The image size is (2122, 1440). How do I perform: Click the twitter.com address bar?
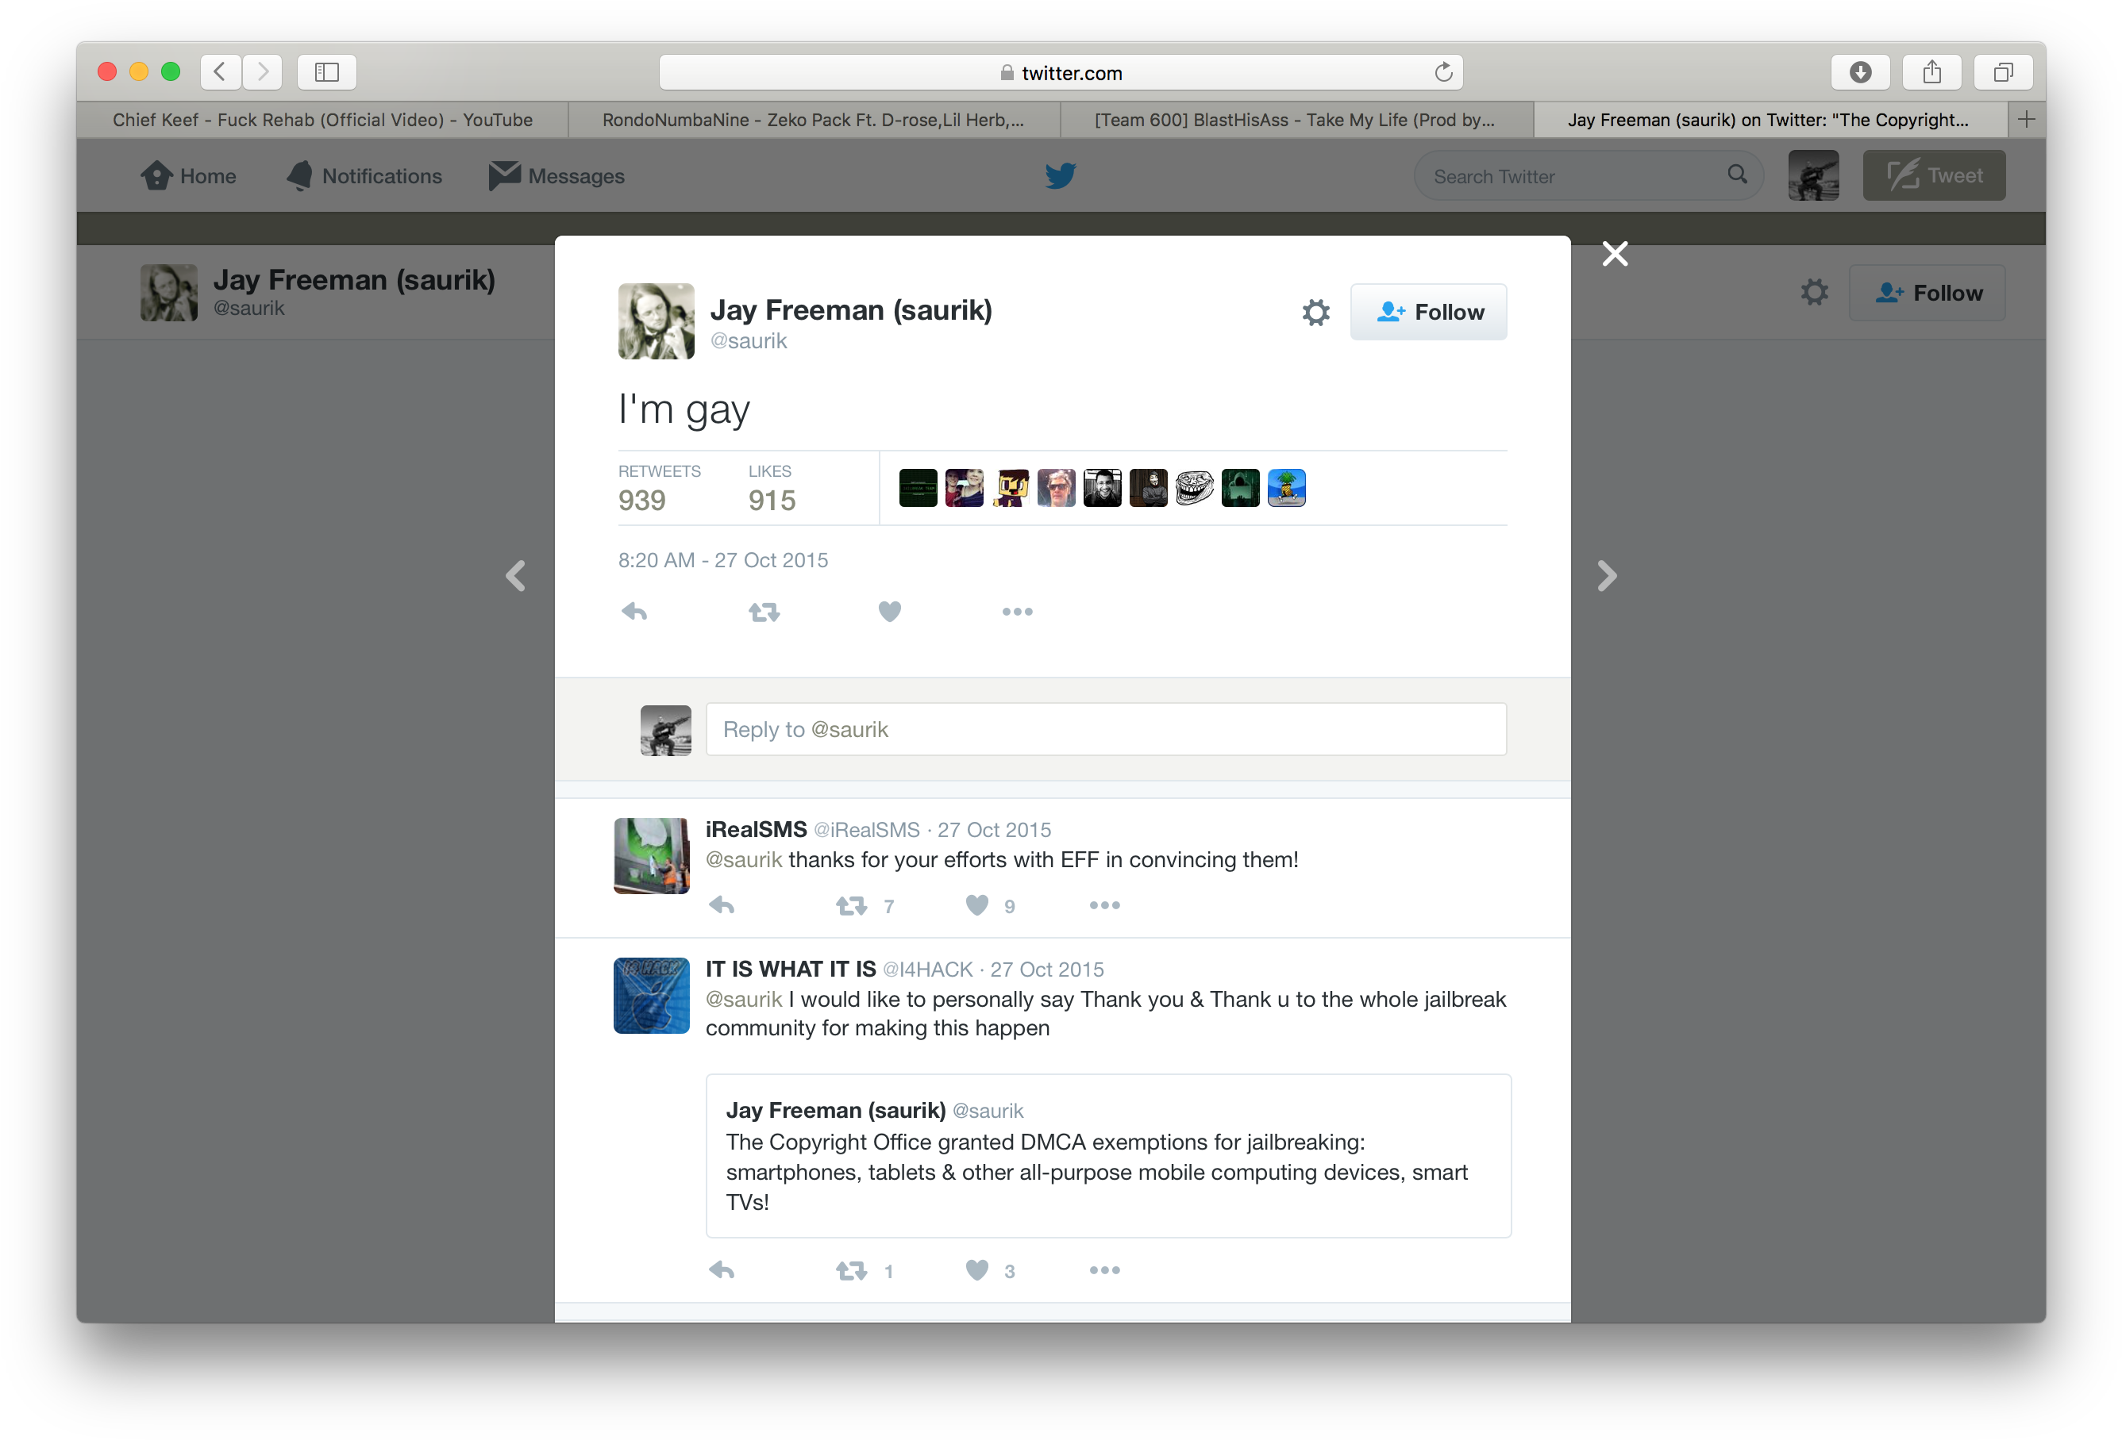pyautogui.click(x=1061, y=72)
